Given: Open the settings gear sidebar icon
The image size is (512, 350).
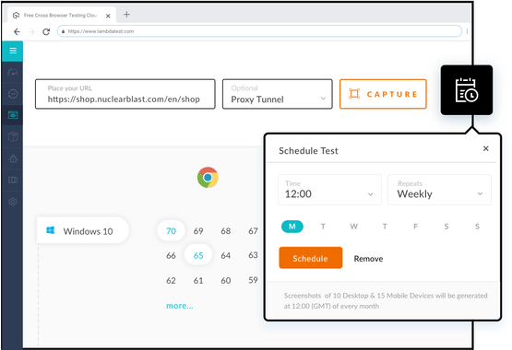Looking at the screenshot, I should [13, 202].
